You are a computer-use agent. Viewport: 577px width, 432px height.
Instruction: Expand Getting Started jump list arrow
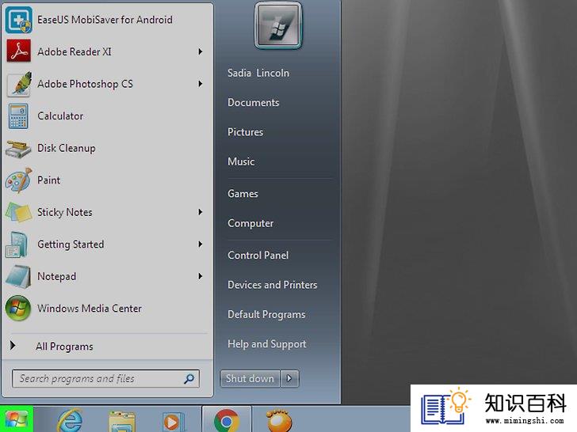pyautogui.click(x=201, y=244)
